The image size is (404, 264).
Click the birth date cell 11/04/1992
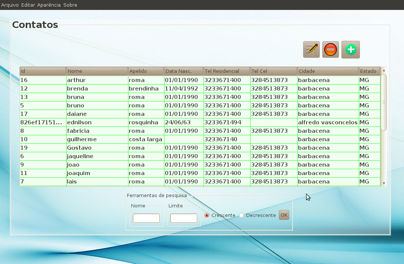pos(184,89)
